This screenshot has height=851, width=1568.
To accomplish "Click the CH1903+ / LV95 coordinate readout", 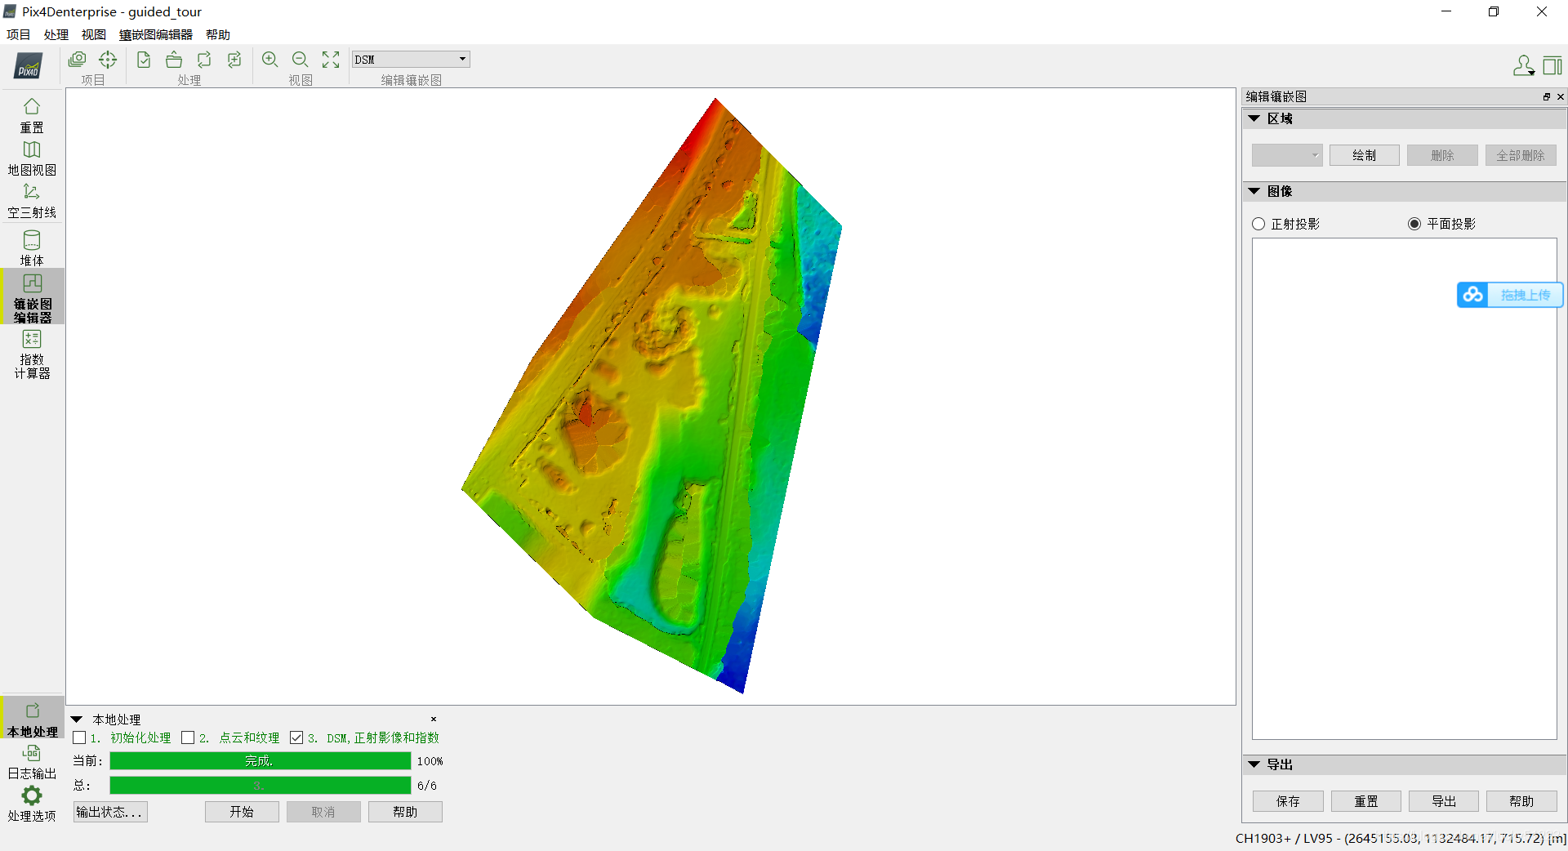I will click(x=1401, y=838).
